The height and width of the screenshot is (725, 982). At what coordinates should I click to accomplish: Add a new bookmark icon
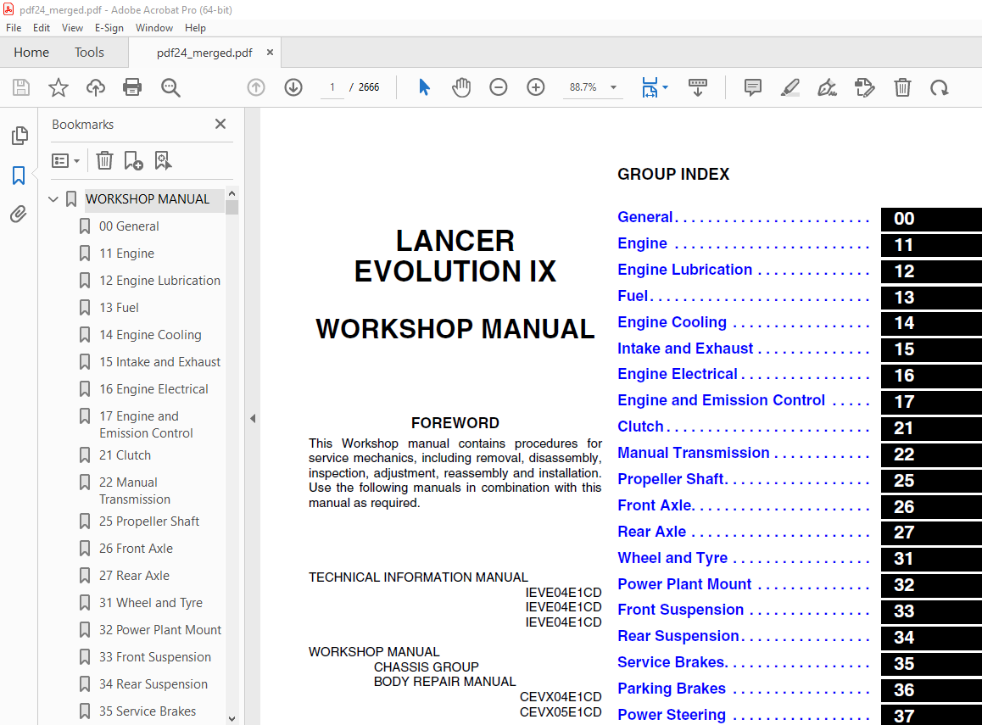(133, 161)
